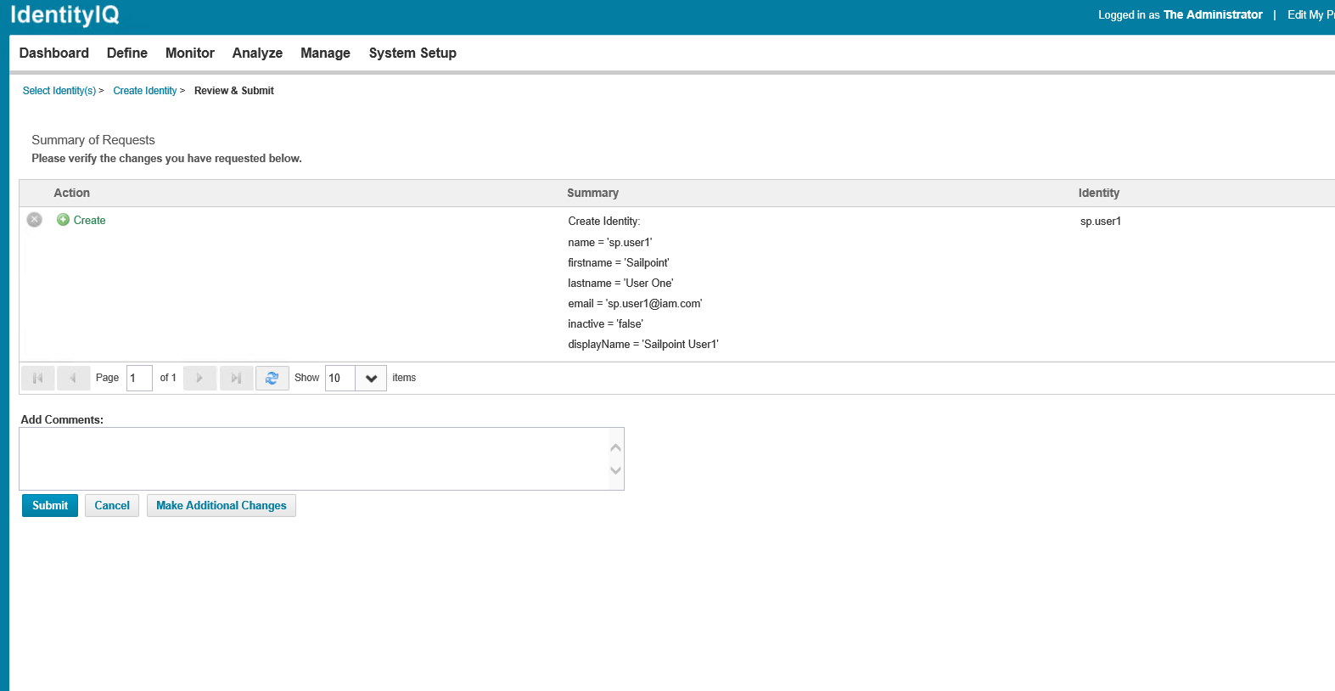
Task: Click the Summary of Requests heading
Action: [x=93, y=140]
